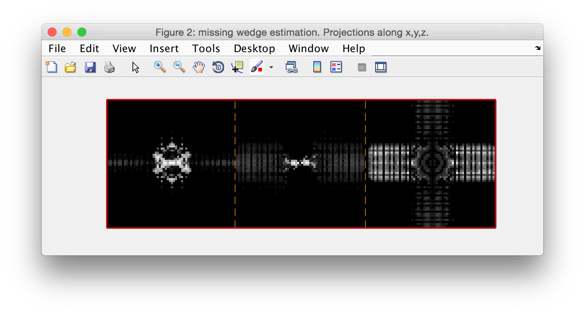Open the Window menu
585x315 pixels.
309,48
